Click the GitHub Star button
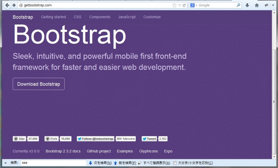Viewport: 278px width, 168px height. click(x=19, y=139)
